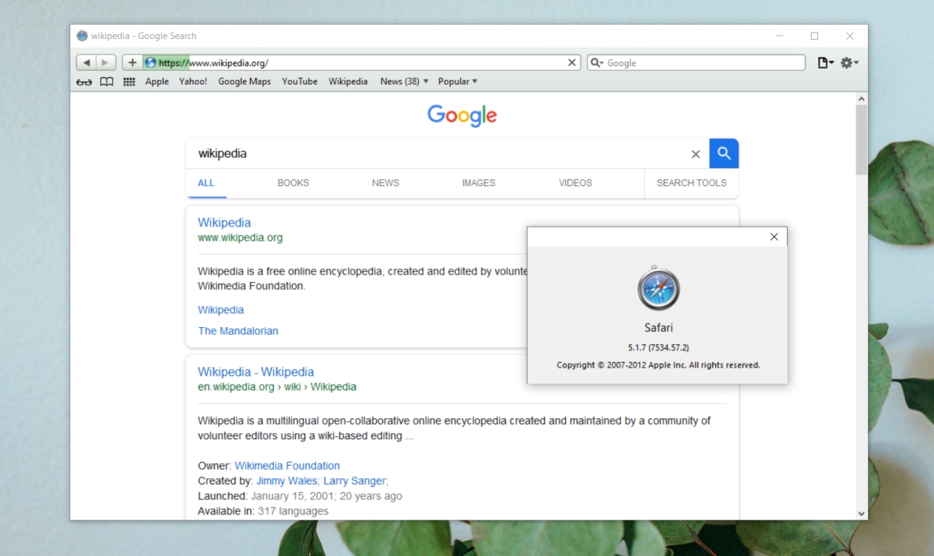Switch to the VIDEOS search tab
This screenshot has height=556, width=934.
point(574,183)
